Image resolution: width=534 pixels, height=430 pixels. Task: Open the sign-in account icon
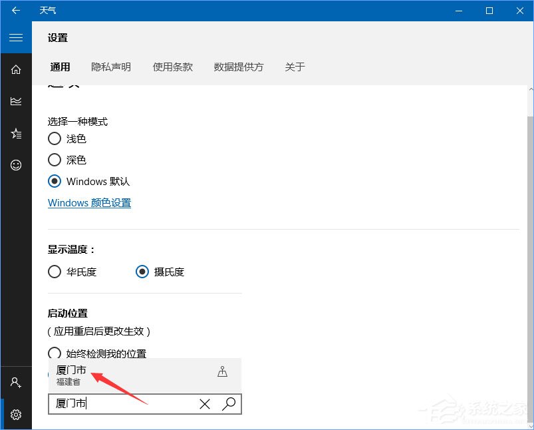(16, 382)
